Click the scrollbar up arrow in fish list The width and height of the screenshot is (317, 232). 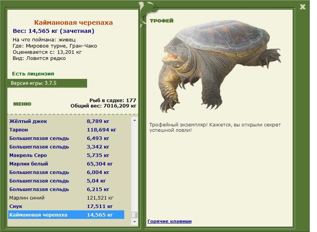click(x=135, y=120)
